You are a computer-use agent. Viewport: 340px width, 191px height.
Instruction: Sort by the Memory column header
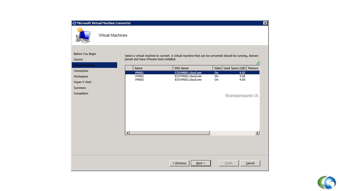(253, 68)
